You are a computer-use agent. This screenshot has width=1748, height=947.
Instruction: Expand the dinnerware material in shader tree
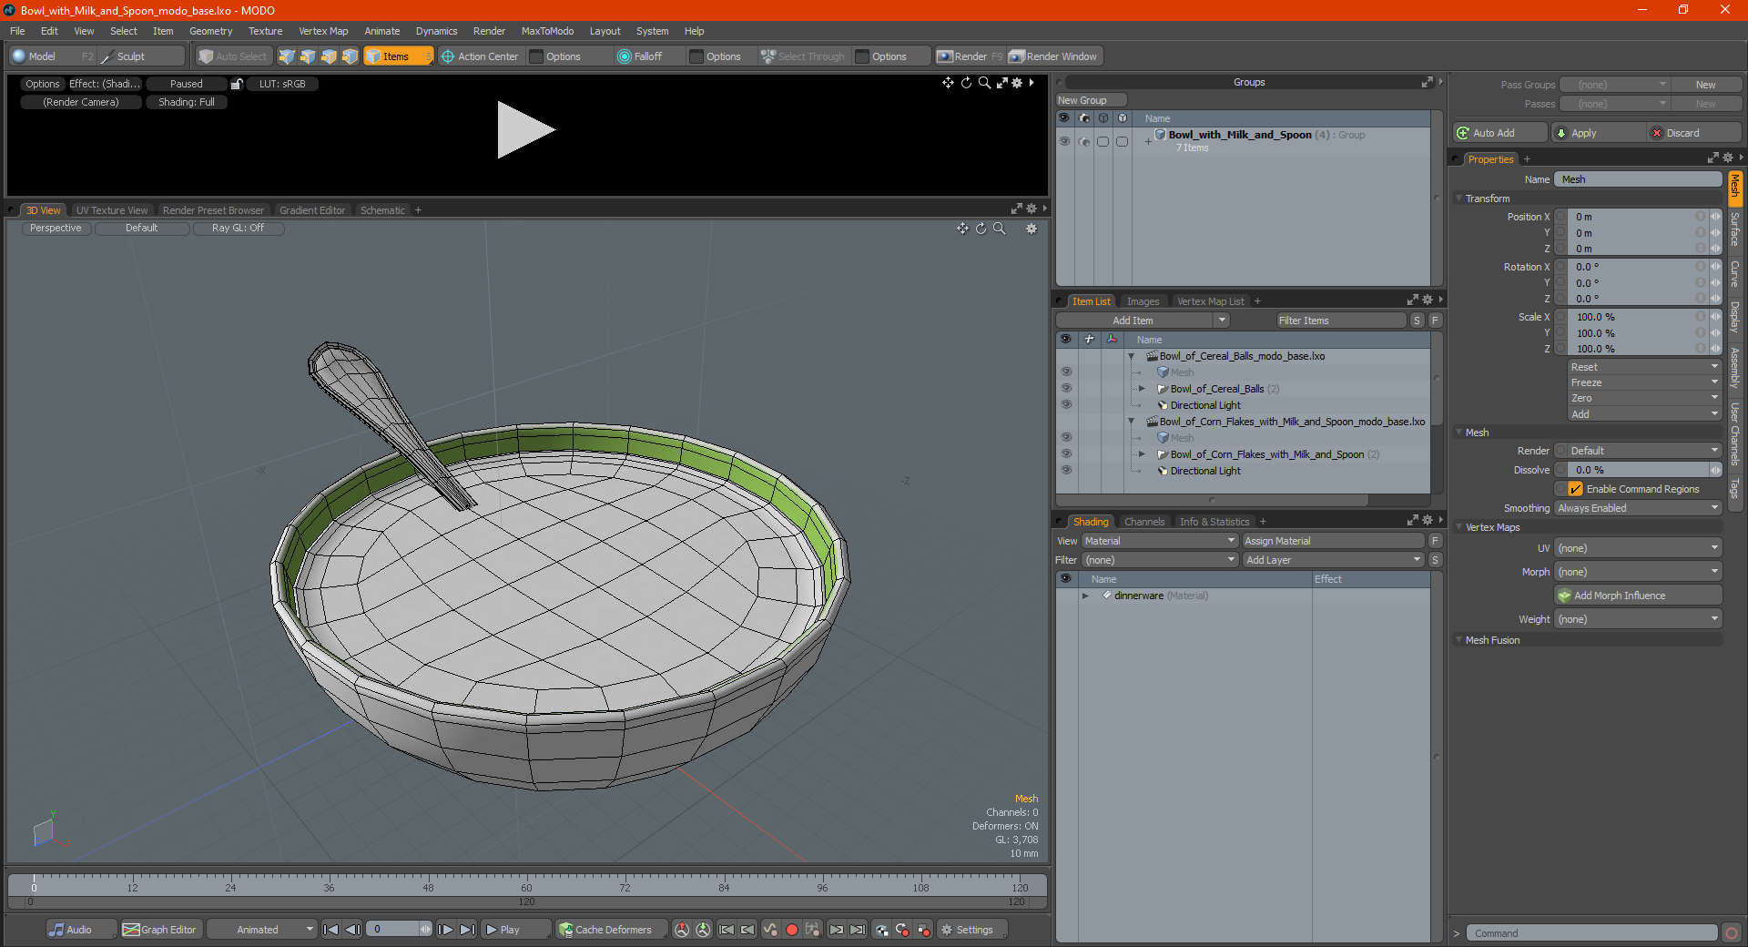coord(1085,596)
